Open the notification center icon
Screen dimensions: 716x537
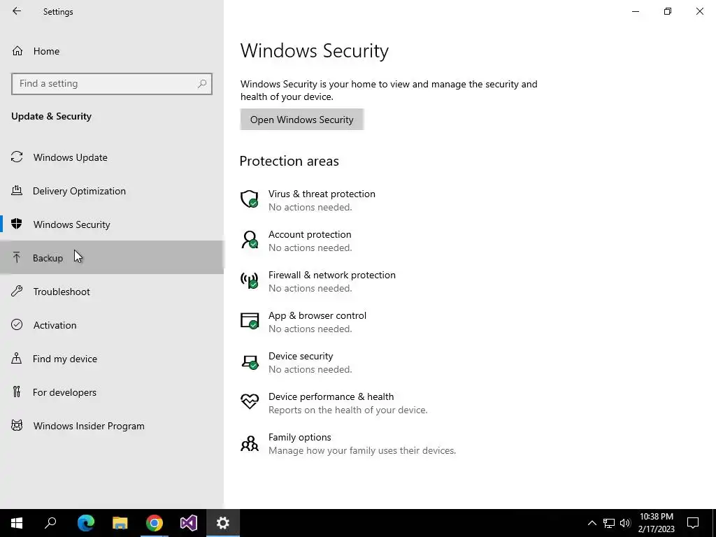(x=693, y=523)
